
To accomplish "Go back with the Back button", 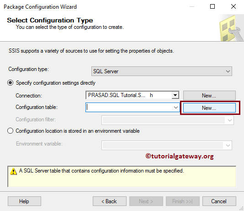I will tap(110, 201).
